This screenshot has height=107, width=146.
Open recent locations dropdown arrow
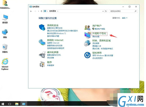(39, 11)
